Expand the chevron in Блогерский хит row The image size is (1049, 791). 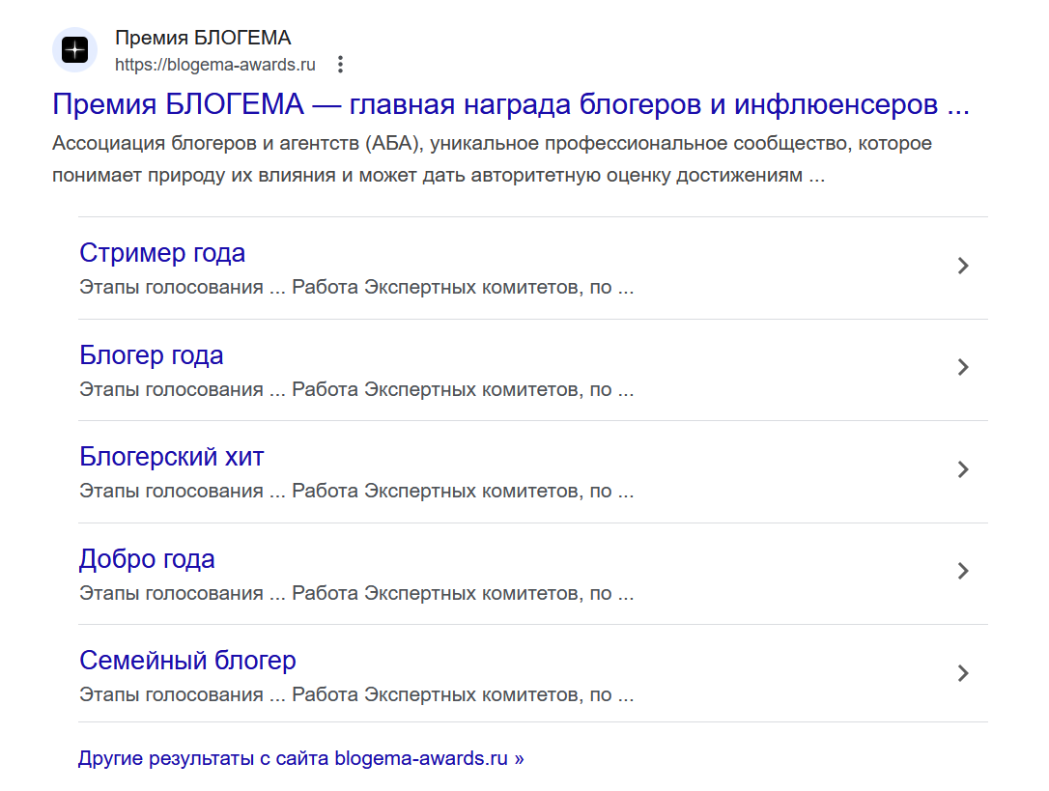pyautogui.click(x=963, y=469)
